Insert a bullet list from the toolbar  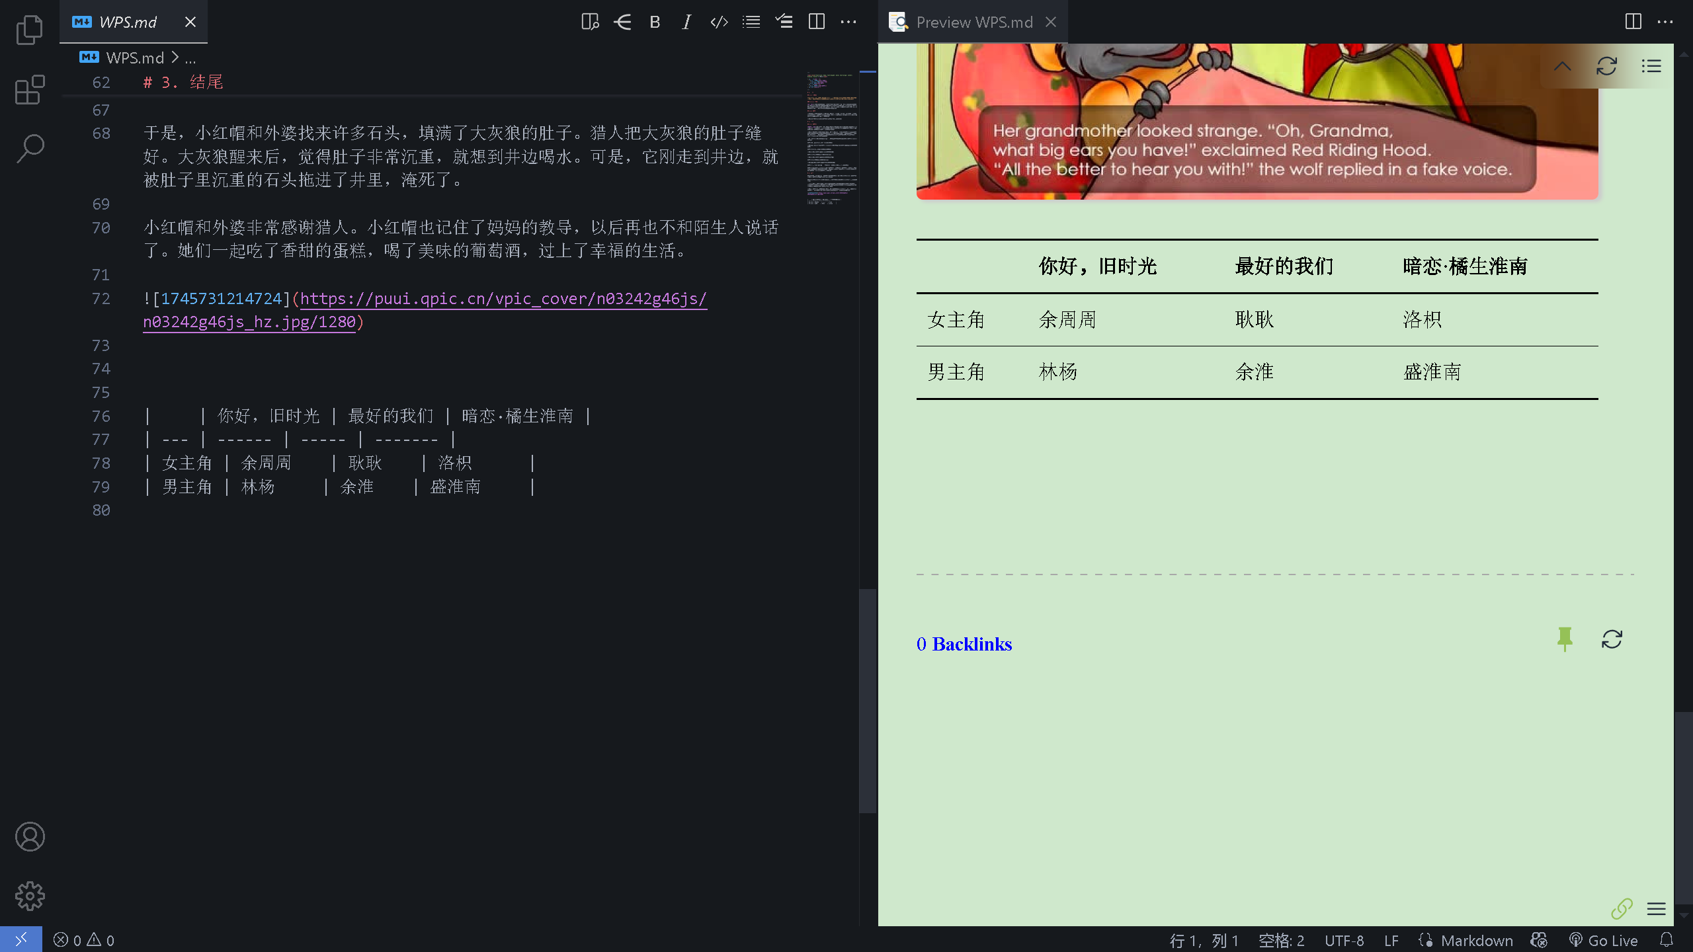(x=751, y=21)
